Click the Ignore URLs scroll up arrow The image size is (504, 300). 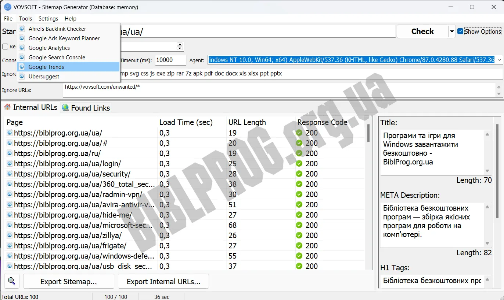pos(498,87)
